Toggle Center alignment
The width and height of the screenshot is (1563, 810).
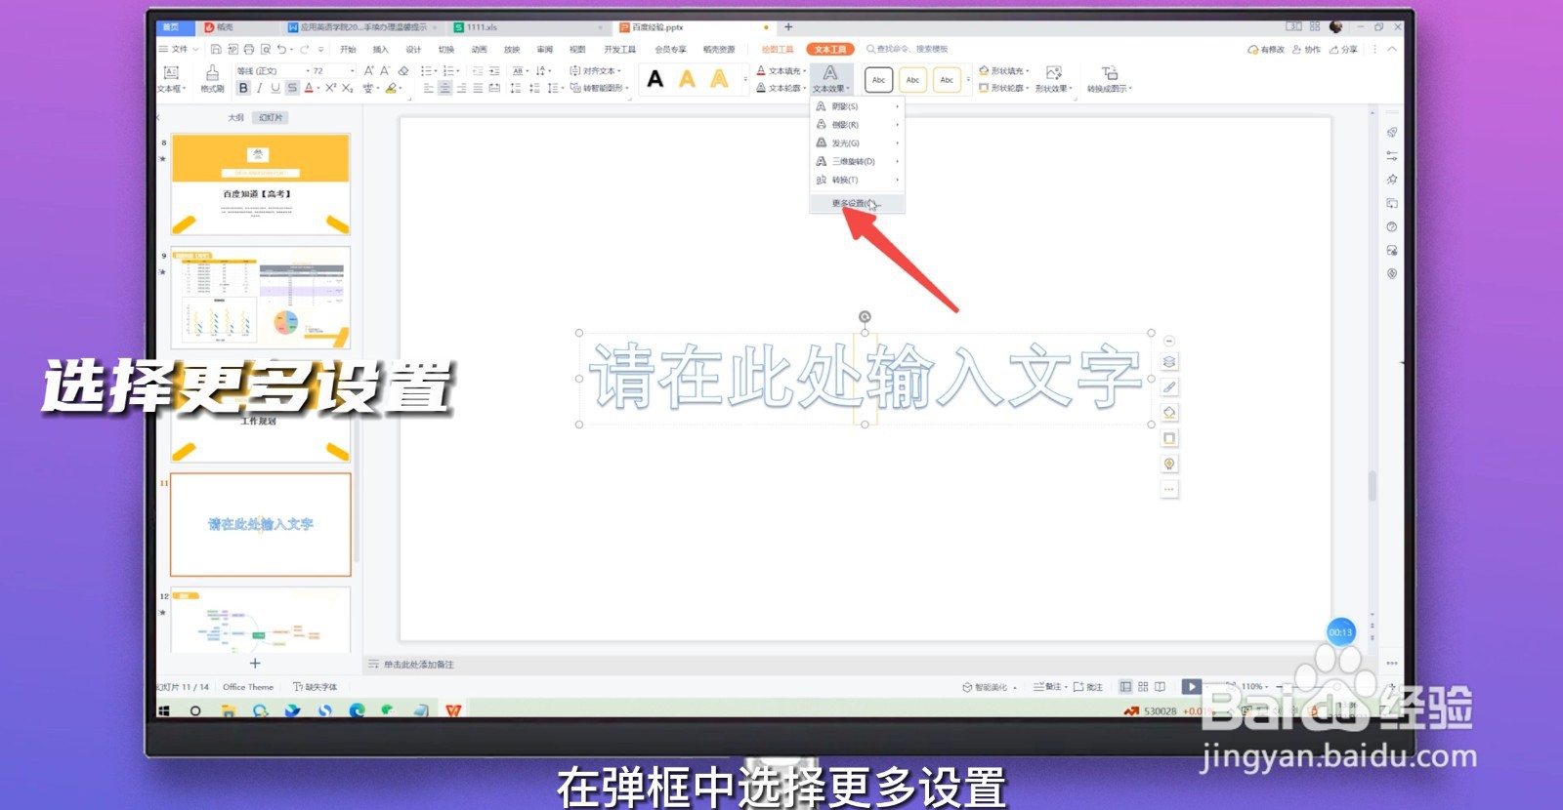[444, 88]
